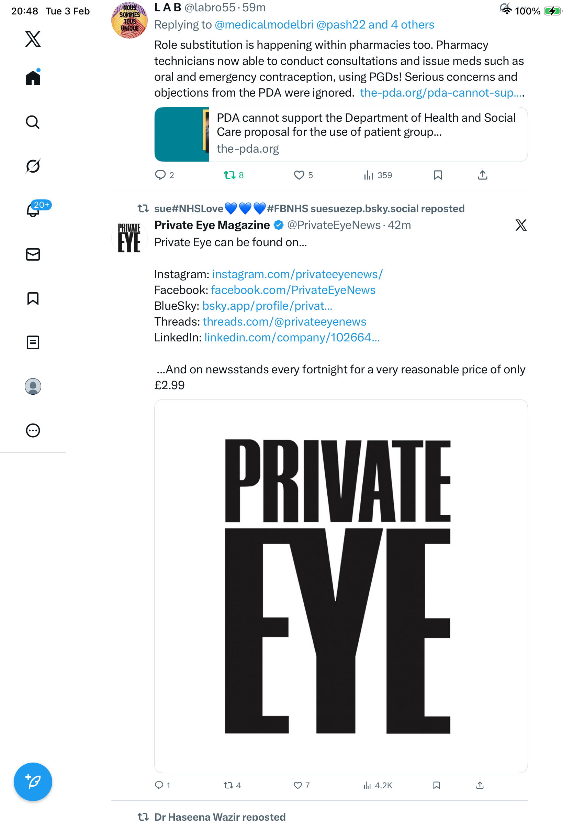Open profile avatar in sidebar
Image resolution: width=573 pixels, height=821 pixels.
(x=33, y=386)
